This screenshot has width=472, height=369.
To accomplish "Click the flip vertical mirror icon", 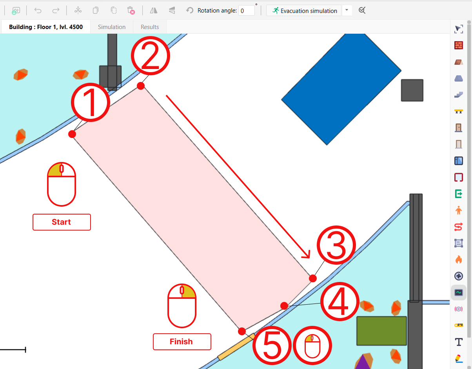I will [x=172, y=11].
